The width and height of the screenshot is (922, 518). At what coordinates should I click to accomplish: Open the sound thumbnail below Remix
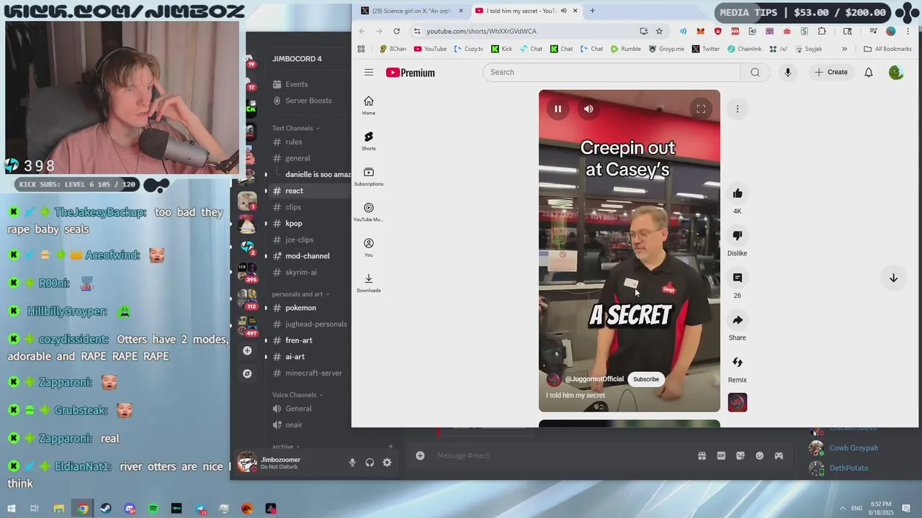pos(738,402)
